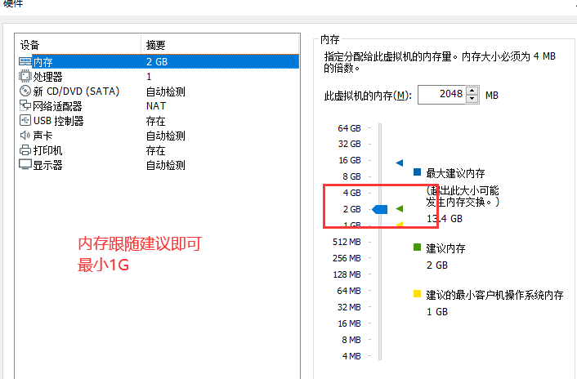Select the 新 CD/DVD (SATA) row label
The image size is (577, 379).
[76, 91]
